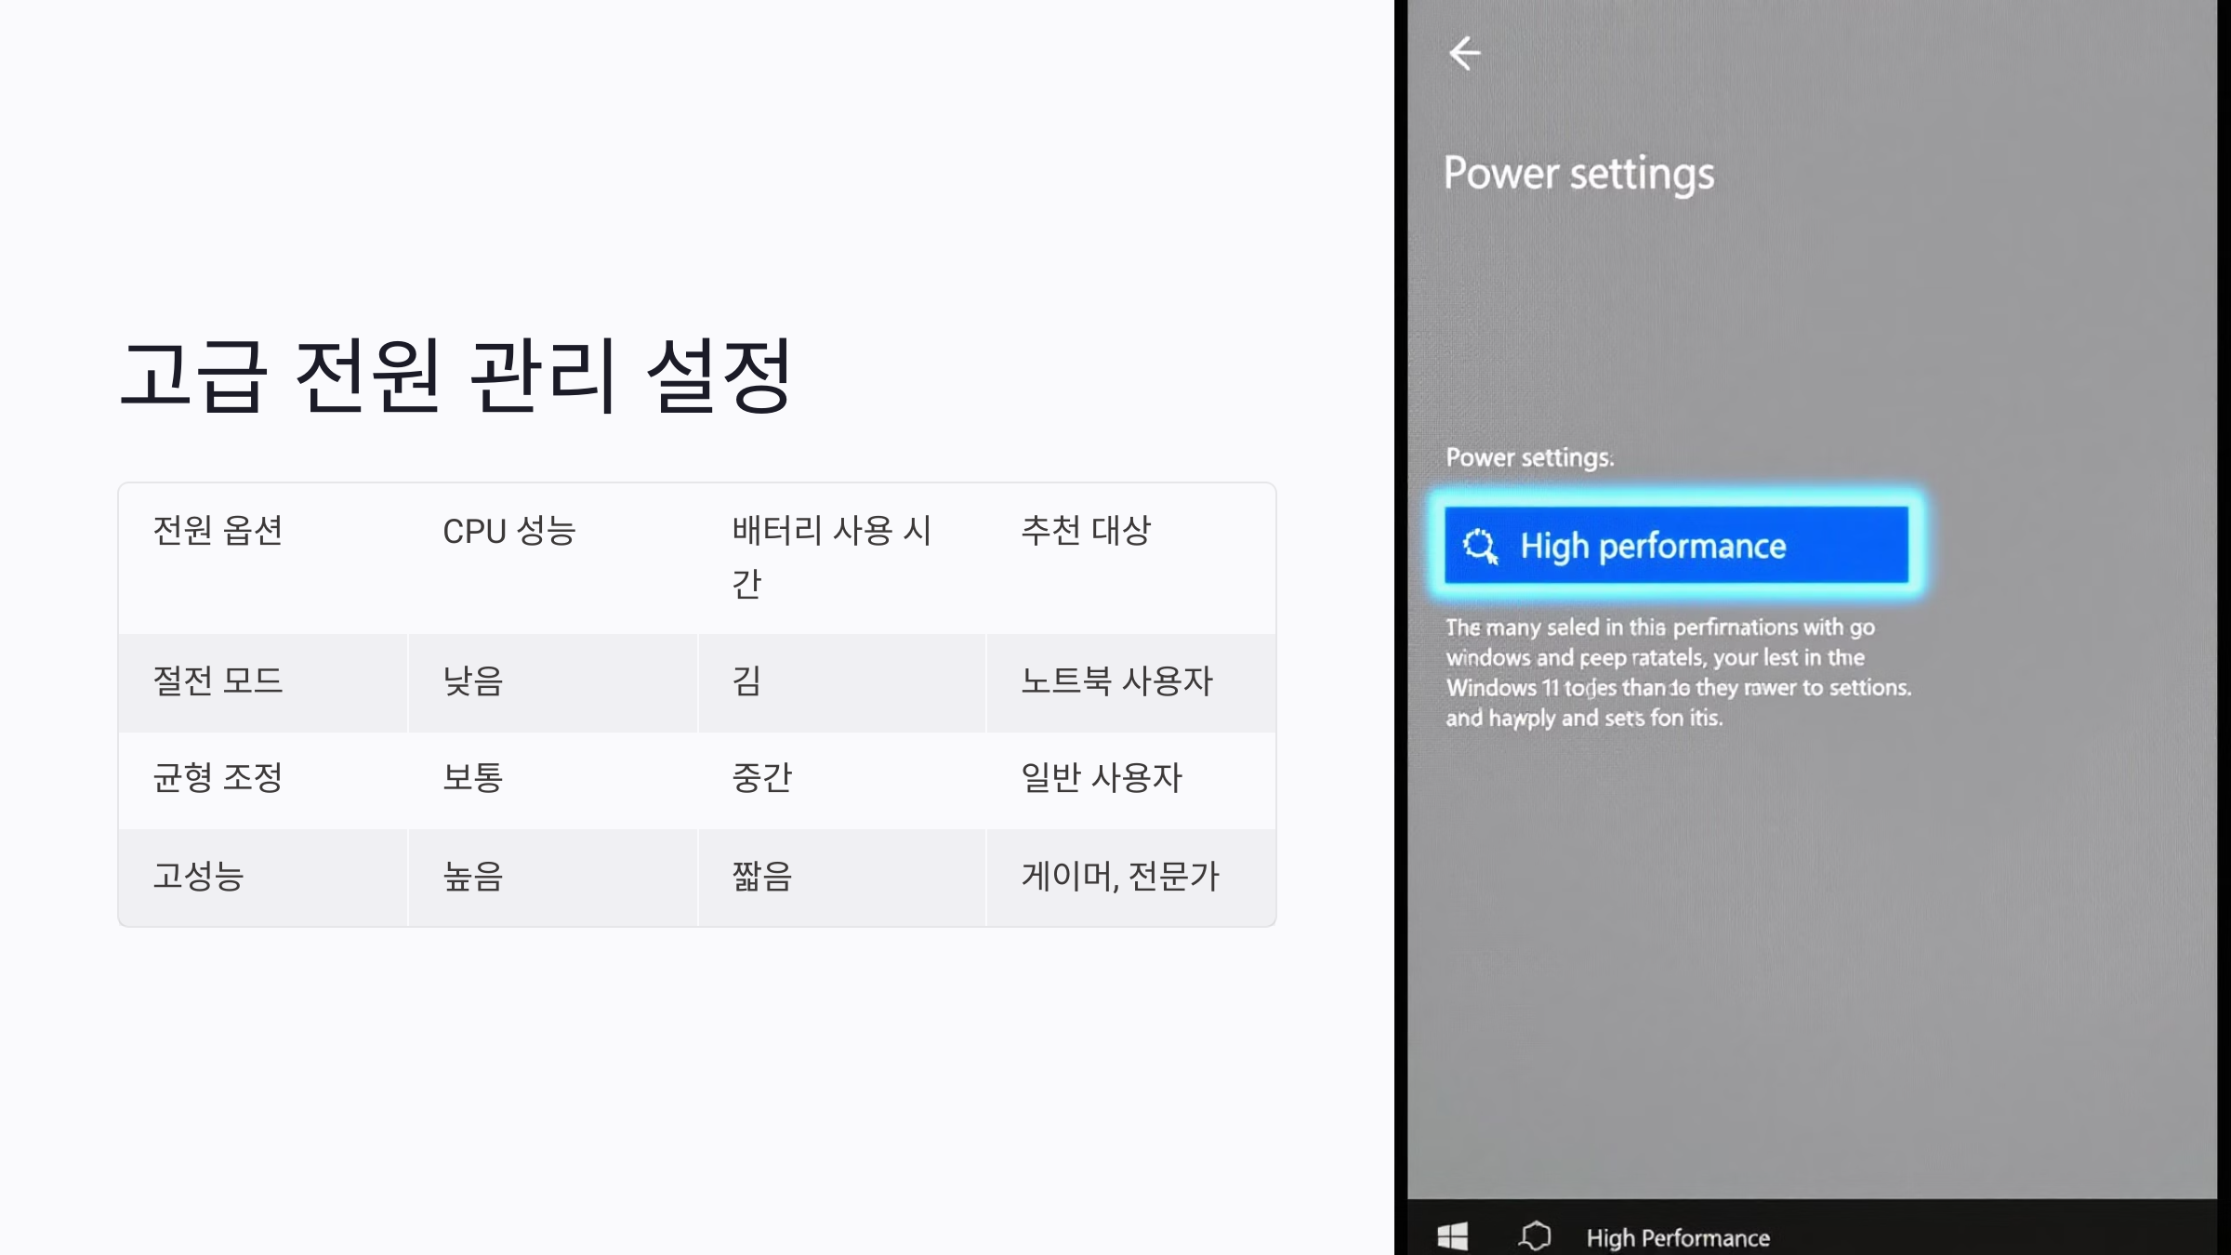Image resolution: width=2231 pixels, height=1255 pixels.
Task: Select the 절전 모드 table cell
Action: point(218,681)
